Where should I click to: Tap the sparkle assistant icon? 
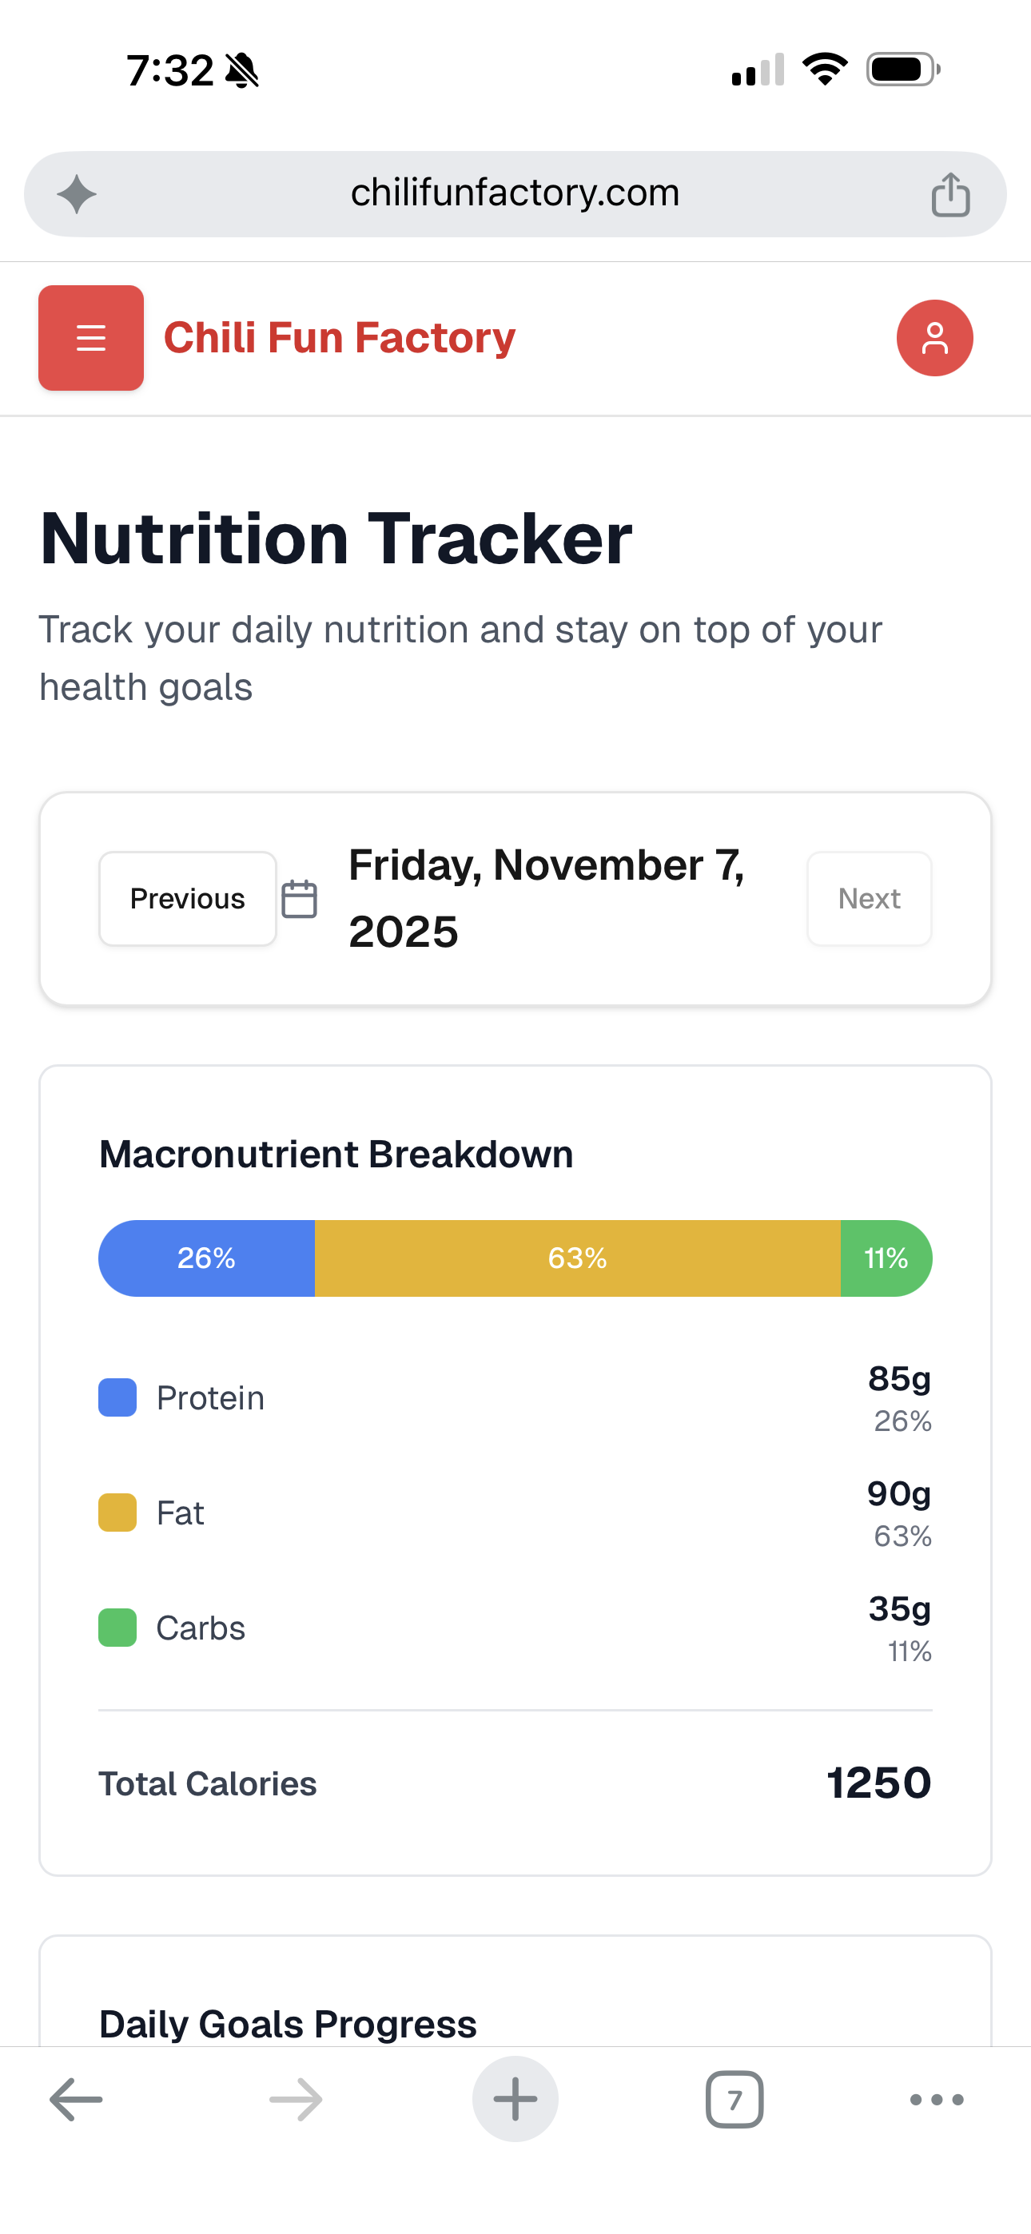coord(77,193)
